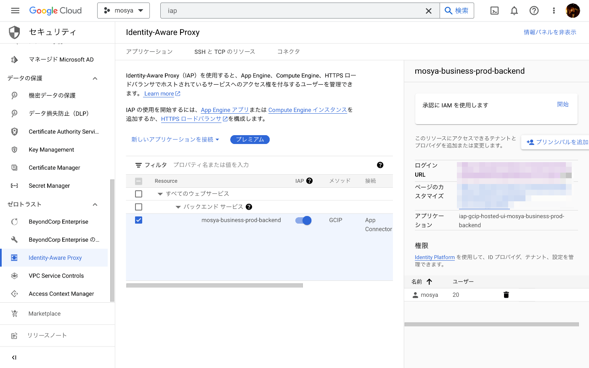The image size is (589, 368).
Task: Sort by name using the up arrow
Action: pyautogui.click(x=429, y=282)
